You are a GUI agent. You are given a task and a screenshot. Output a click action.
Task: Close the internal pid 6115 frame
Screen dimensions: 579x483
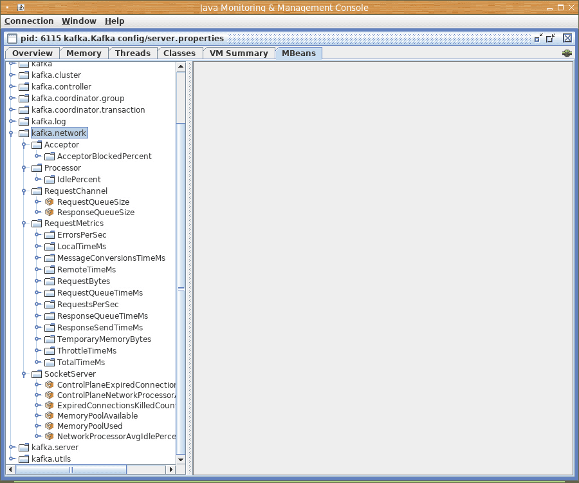point(567,38)
